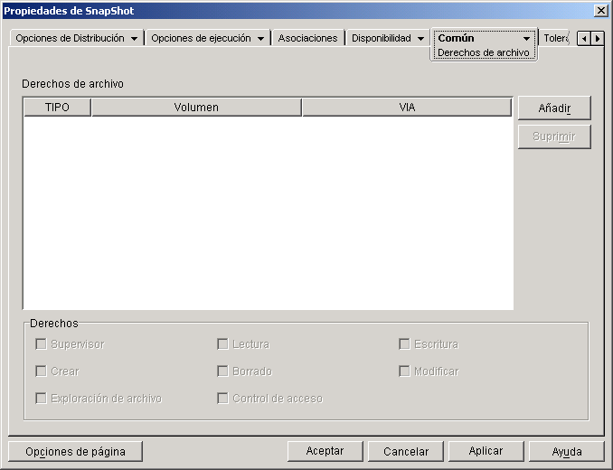Image resolution: width=613 pixels, height=470 pixels.
Task: Expand the Opciones de Distribución dropdown arrow
Action: click(134, 39)
